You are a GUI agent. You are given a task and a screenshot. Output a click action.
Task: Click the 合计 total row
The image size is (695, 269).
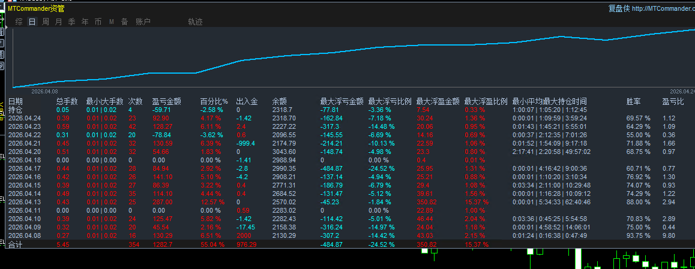pos(16,244)
